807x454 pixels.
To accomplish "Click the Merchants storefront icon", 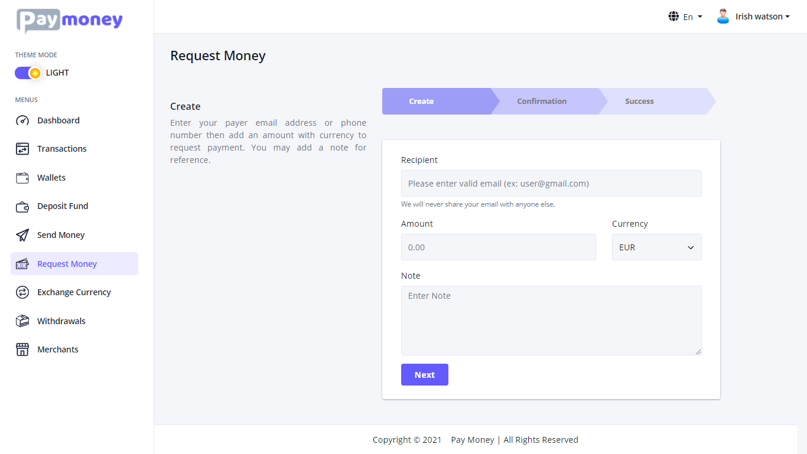I will coord(22,349).
